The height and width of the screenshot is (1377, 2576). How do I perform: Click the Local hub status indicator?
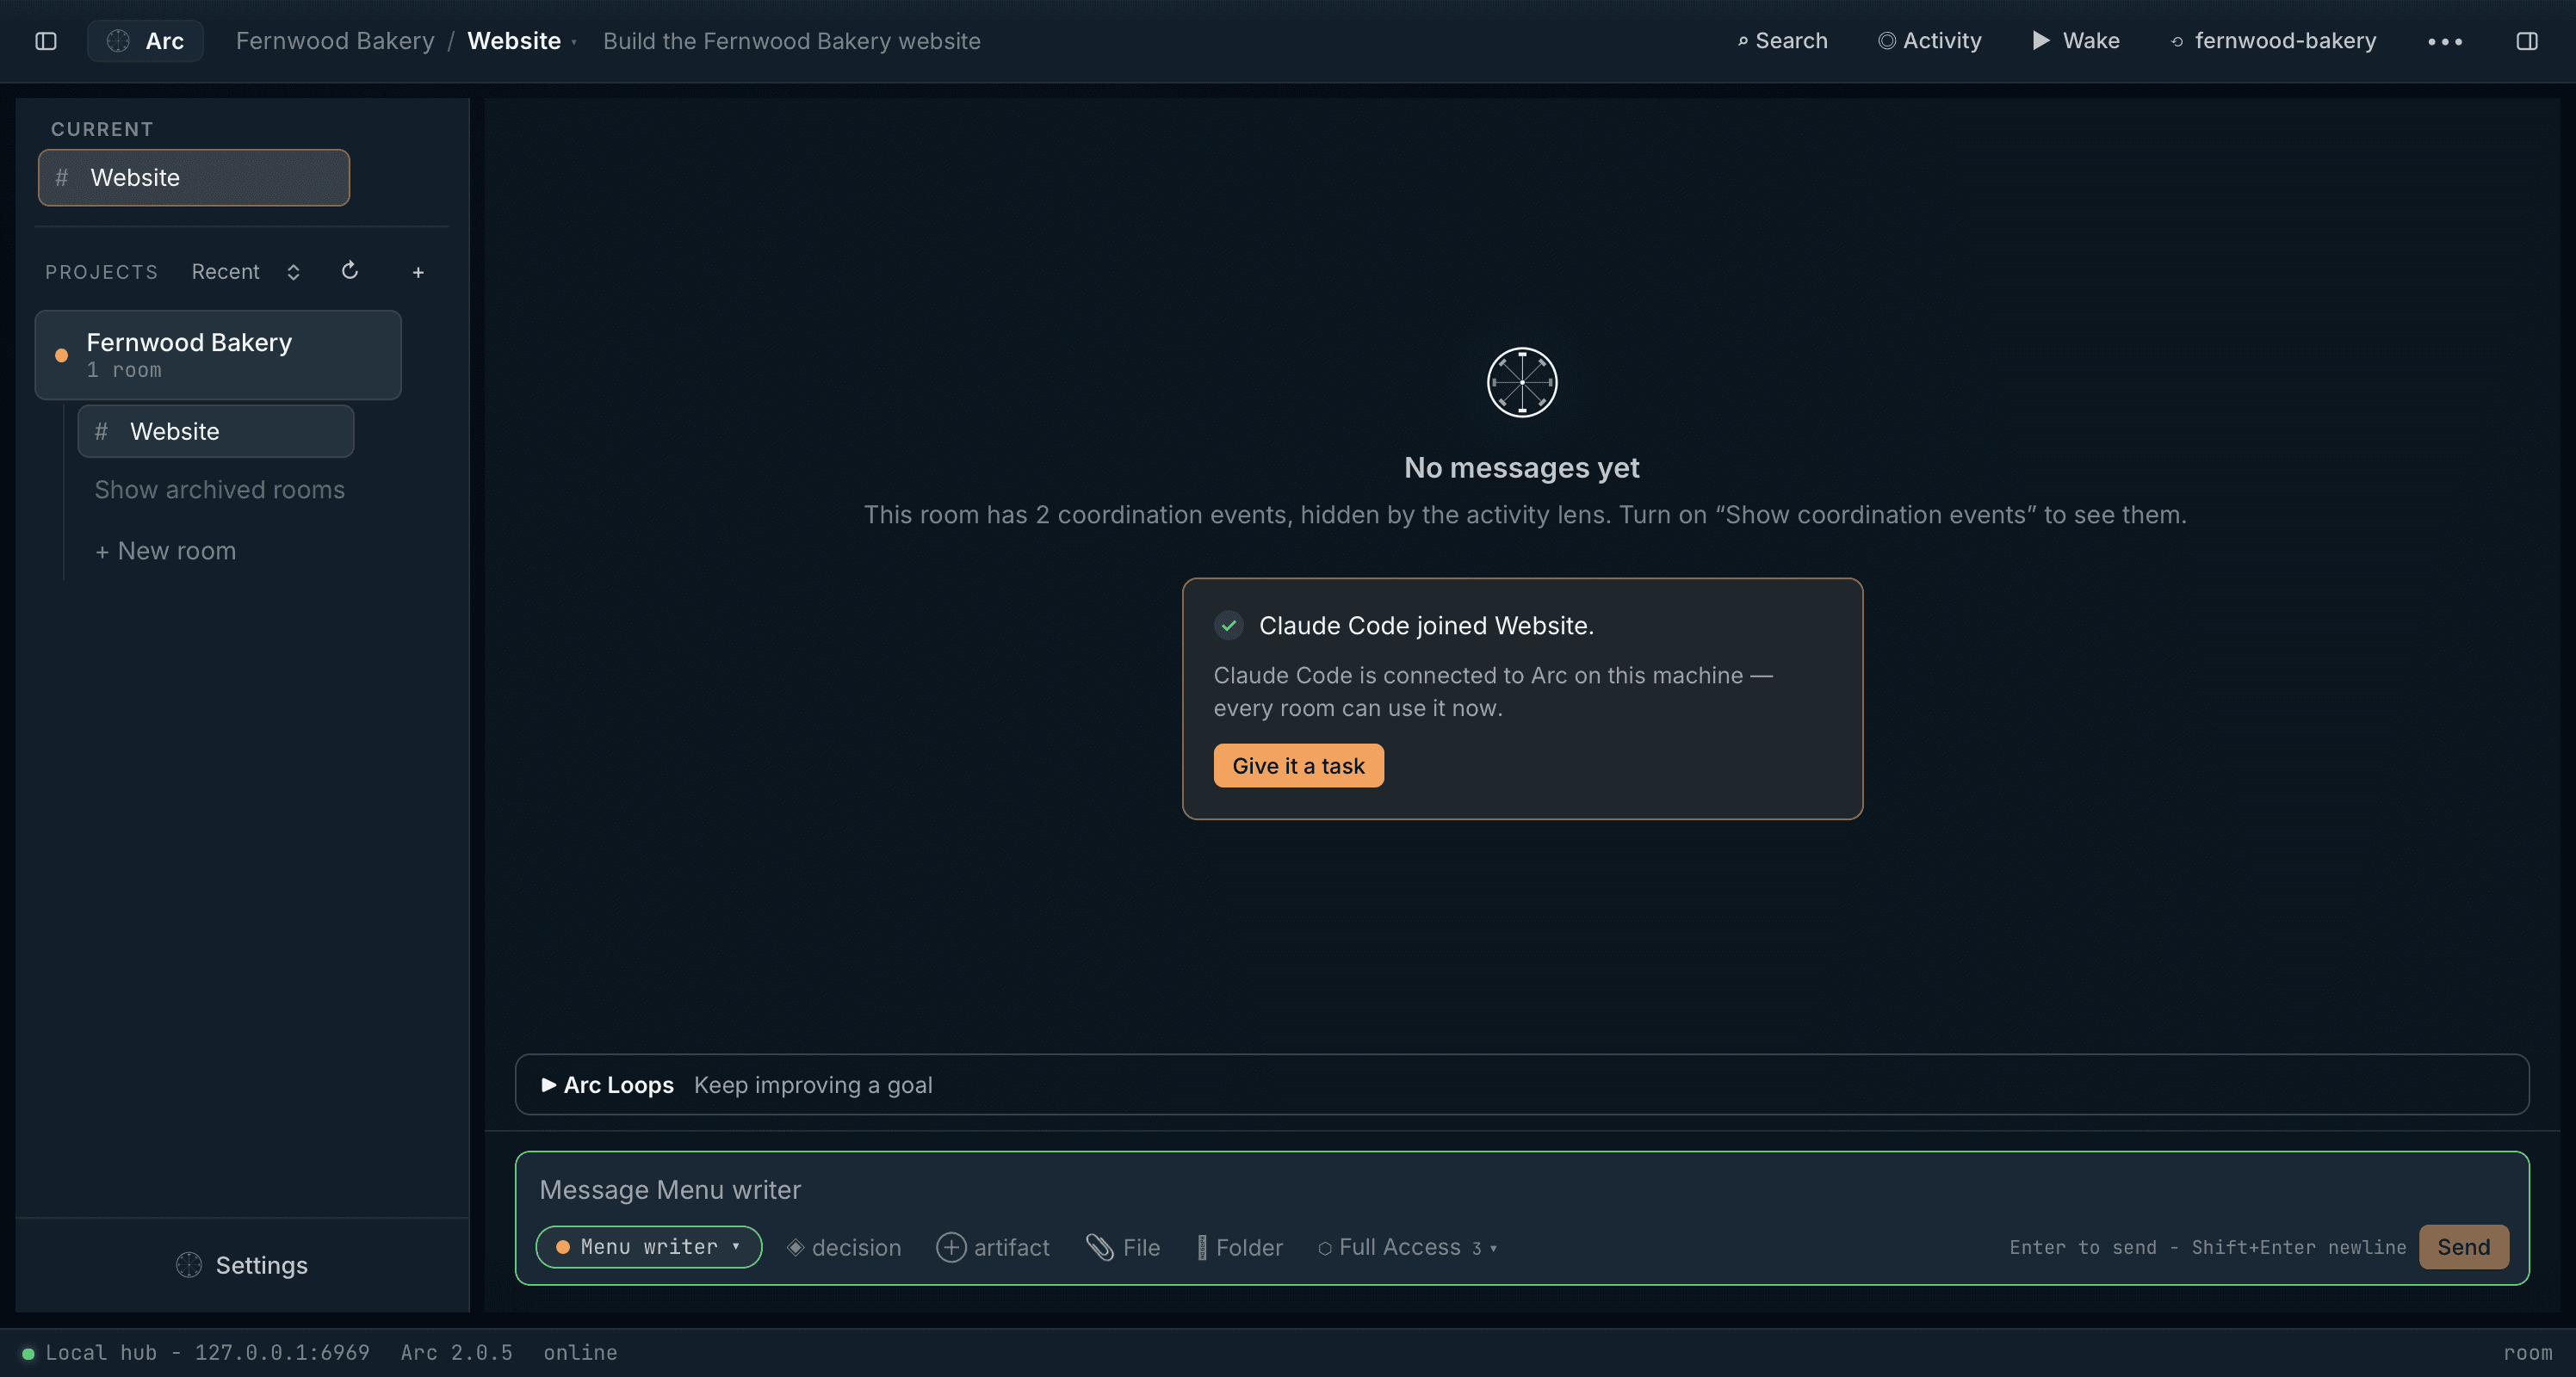pos(196,1352)
